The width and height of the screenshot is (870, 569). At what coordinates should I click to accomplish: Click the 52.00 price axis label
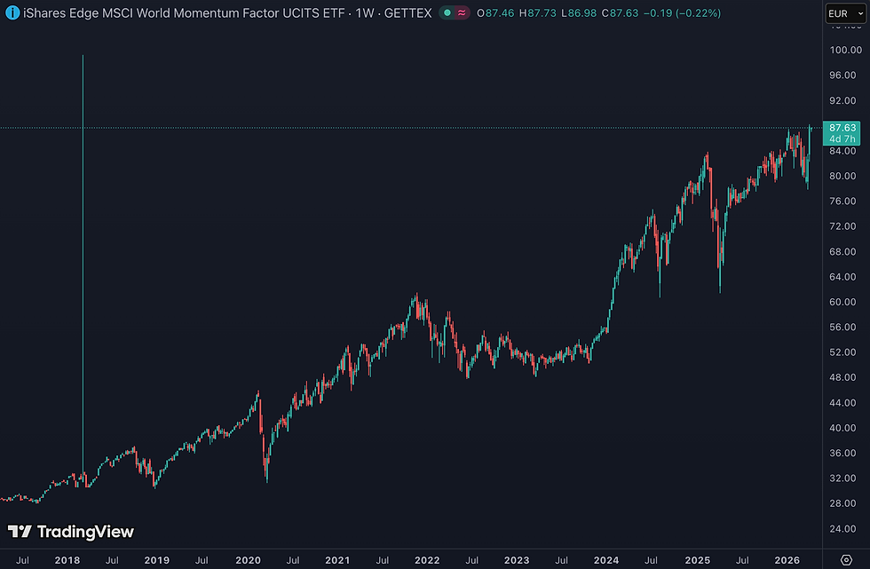pos(842,352)
